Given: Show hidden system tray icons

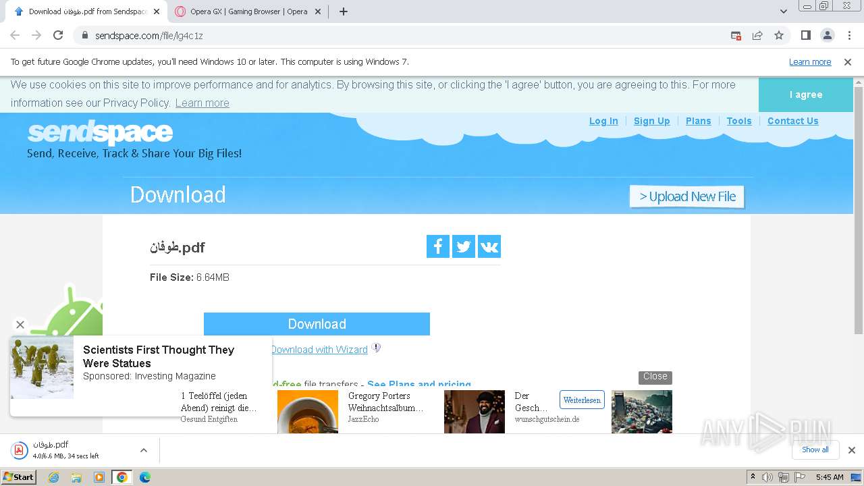Looking at the screenshot, I should coord(753,477).
